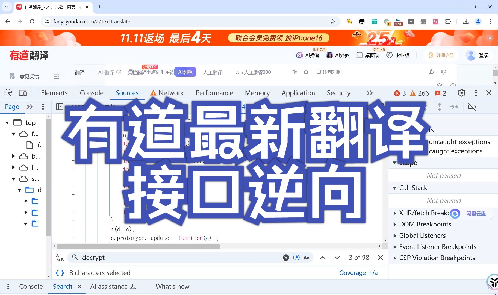Image resolution: width=498 pixels, height=295 pixels.
Task: Open the Application tab
Action: pyautogui.click(x=298, y=93)
